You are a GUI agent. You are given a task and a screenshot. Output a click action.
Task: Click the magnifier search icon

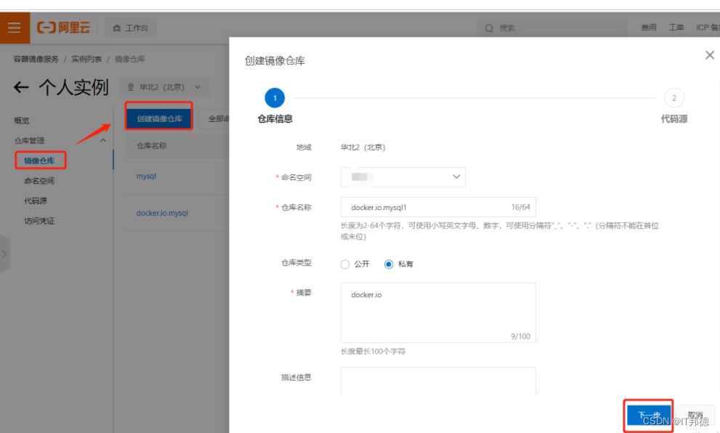tap(490, 28)
